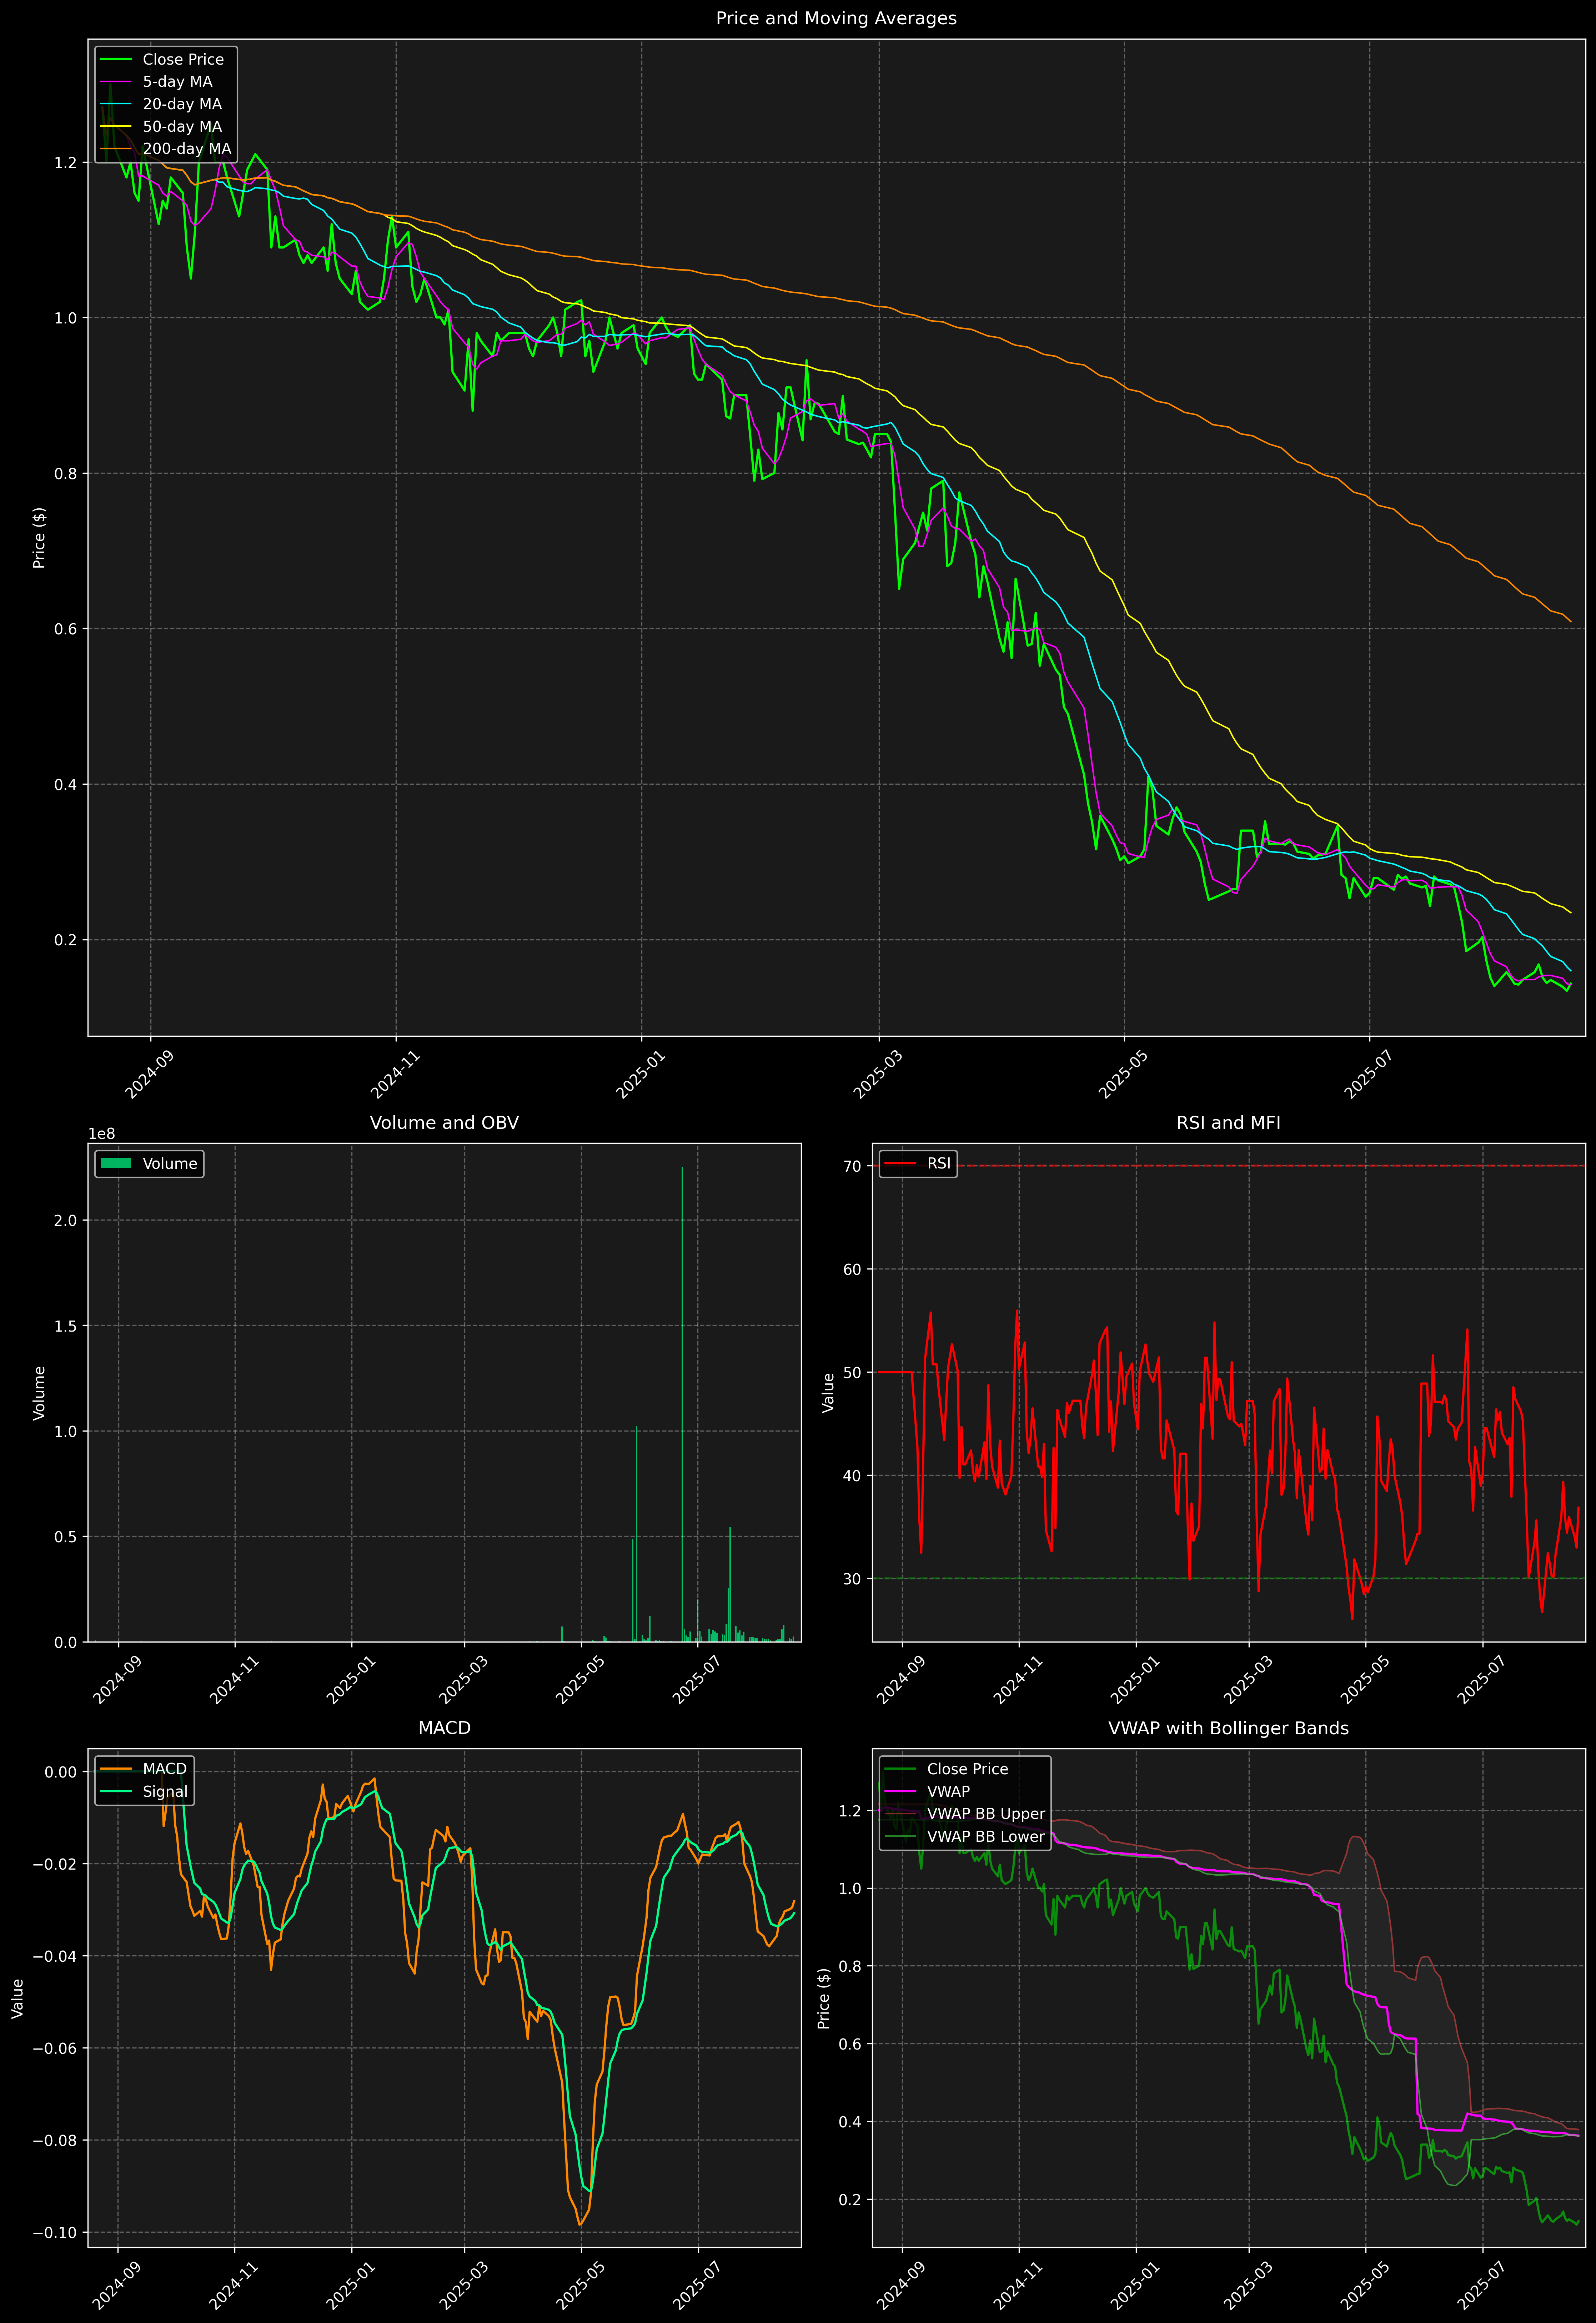
Task: Click the Price and Moving Averages title
Action: pos(836,18)
